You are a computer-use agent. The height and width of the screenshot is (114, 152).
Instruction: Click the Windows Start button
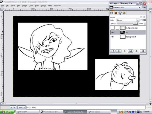coord(7,112)
